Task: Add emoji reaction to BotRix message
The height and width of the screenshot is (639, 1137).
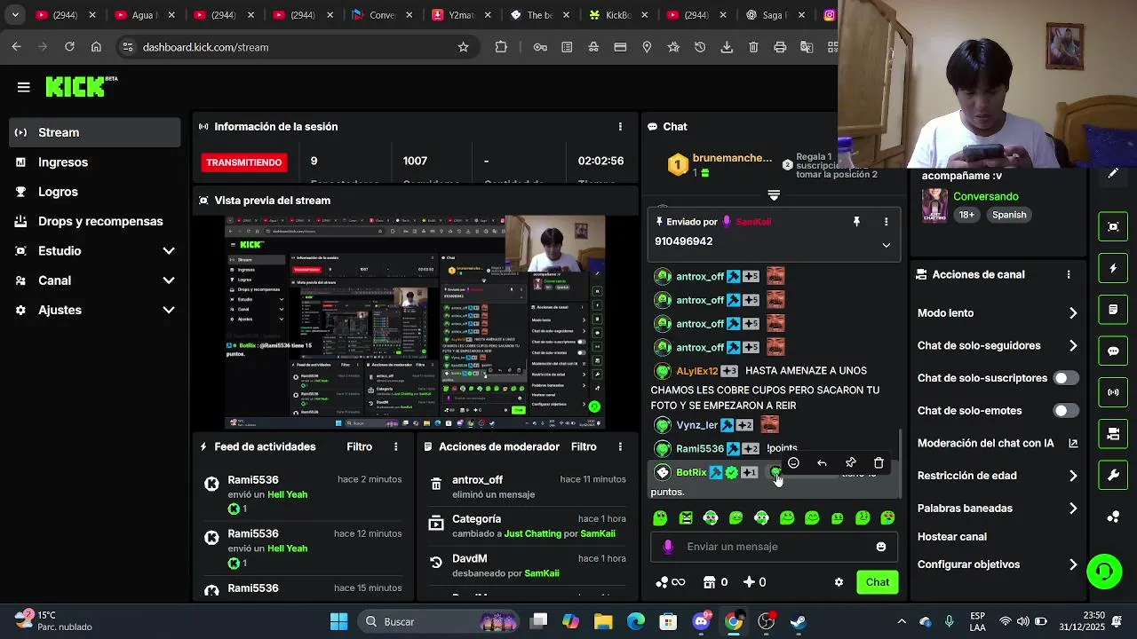Action: click(x=793, y=462)
